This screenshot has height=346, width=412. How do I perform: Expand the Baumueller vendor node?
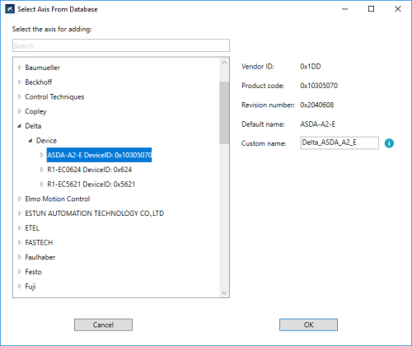pos(20,68)
